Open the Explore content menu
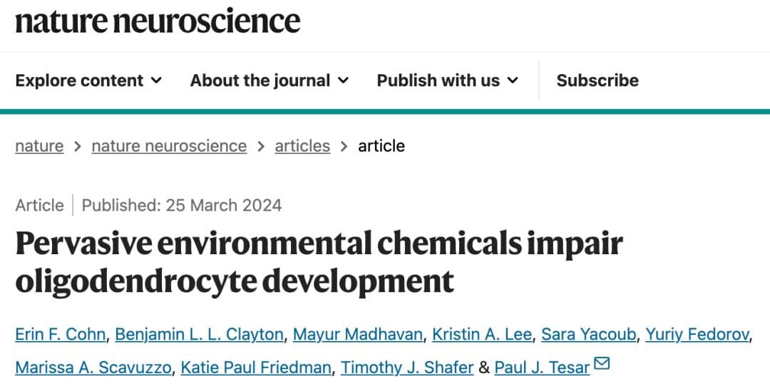Viewport: 770px width, 386px height. coord(88,80)
